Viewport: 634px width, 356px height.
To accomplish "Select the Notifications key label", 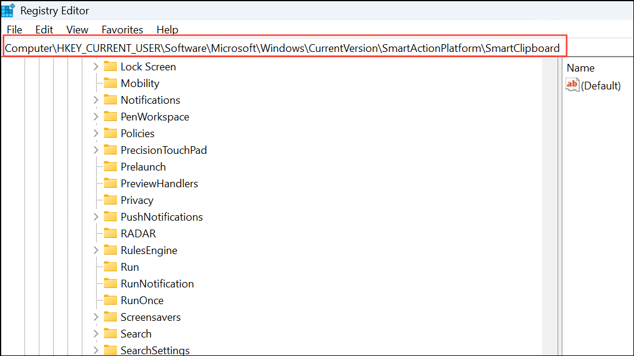I will pos(150,100).
